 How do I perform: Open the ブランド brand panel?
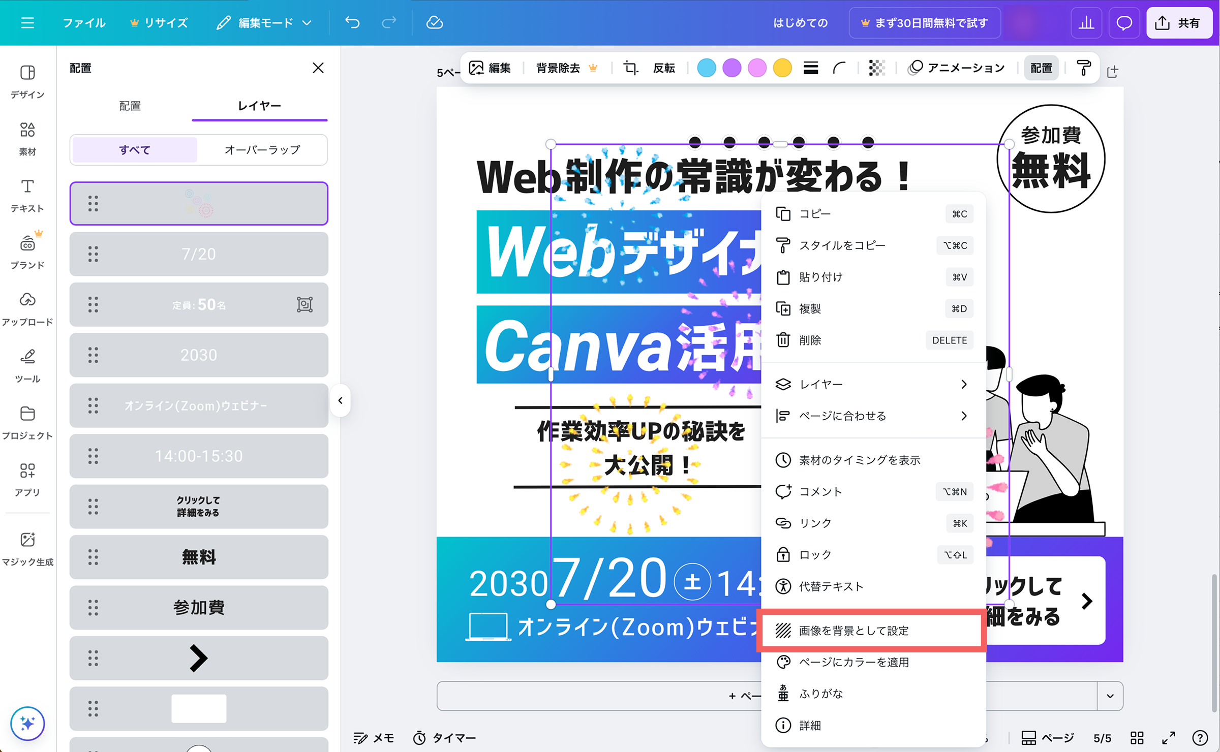[27, 253]
